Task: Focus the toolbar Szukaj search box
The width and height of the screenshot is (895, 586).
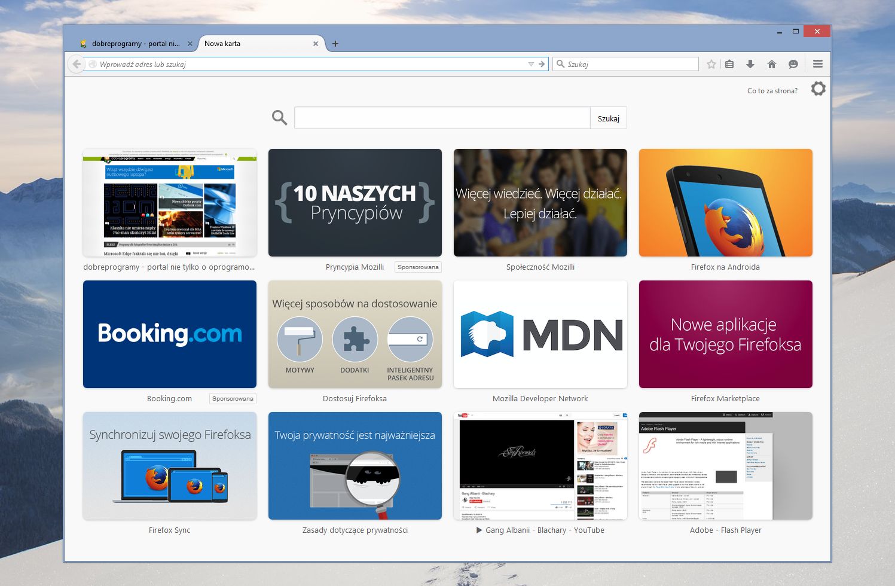Action: coord(625,64)
